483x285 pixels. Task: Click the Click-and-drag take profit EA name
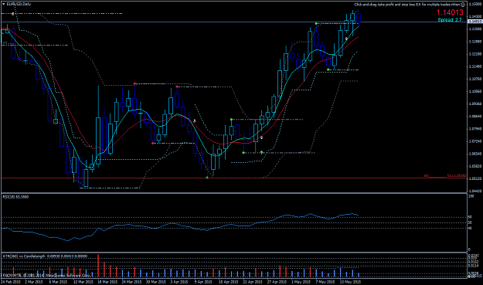click(x=407, y=5)
